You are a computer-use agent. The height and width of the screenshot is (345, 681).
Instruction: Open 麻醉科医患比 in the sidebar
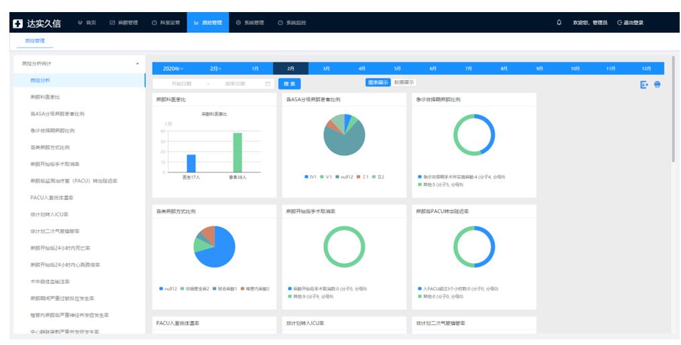point(44,97)
